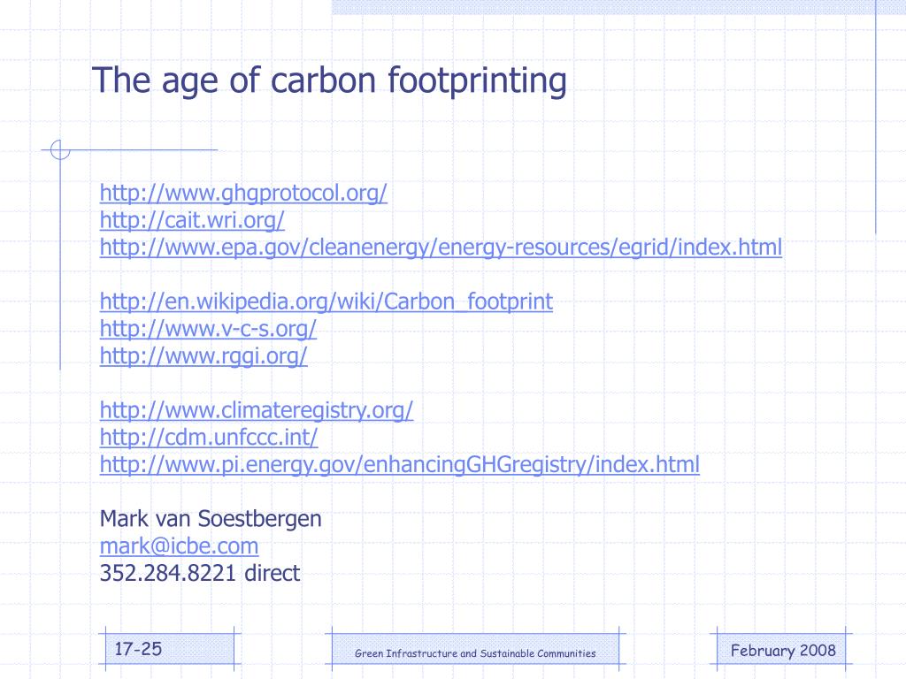Open the v-c-s.org link

[208, 329]
